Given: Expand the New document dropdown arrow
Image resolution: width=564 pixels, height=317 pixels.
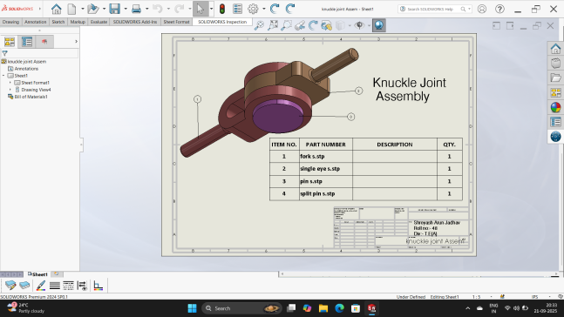Looking at the screenshot, I should 83,9.
